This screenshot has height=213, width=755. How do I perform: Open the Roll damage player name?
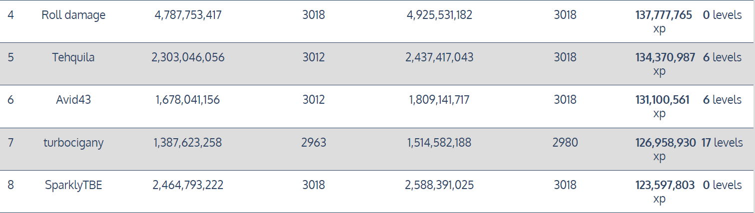[73, 15]
